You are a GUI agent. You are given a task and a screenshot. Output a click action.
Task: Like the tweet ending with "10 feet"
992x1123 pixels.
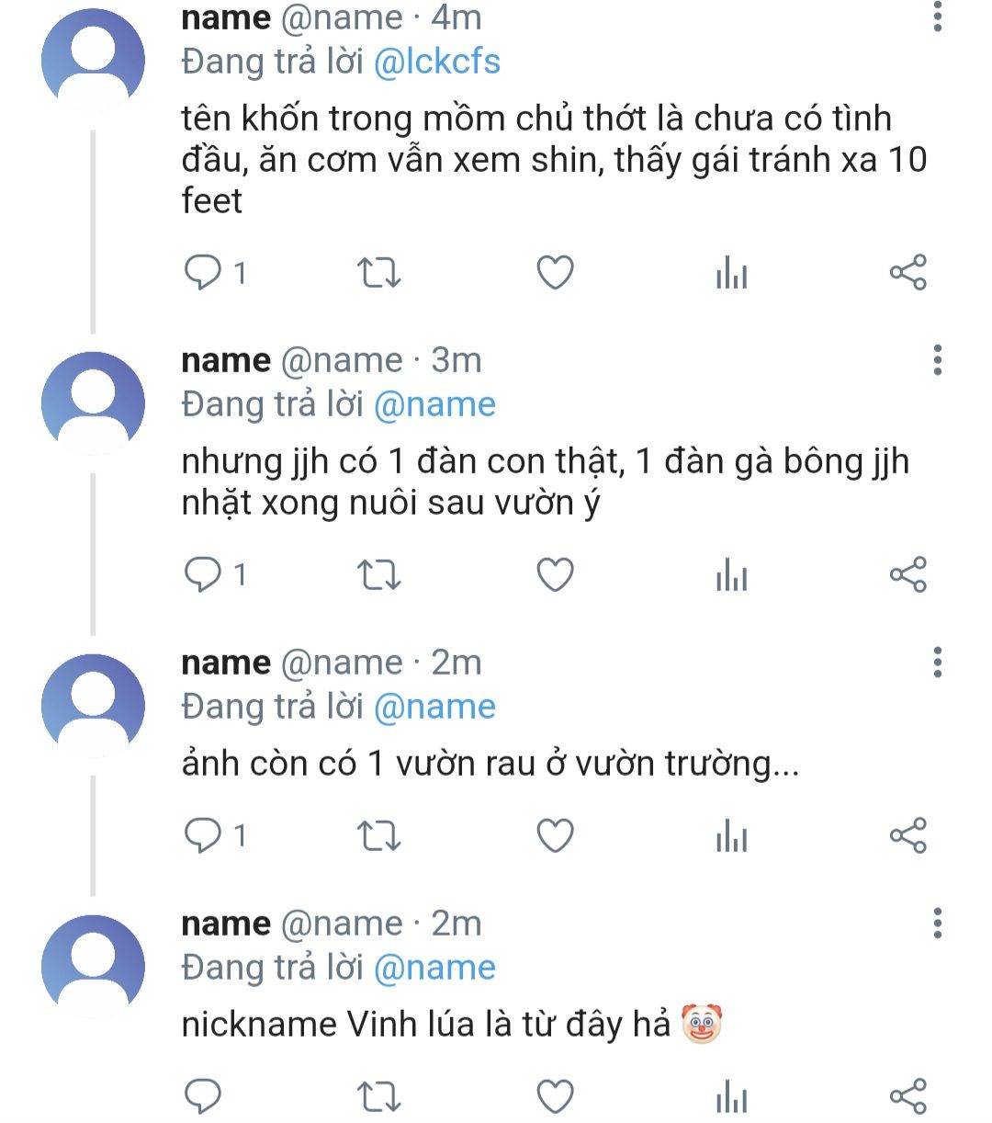click(555, 273)
